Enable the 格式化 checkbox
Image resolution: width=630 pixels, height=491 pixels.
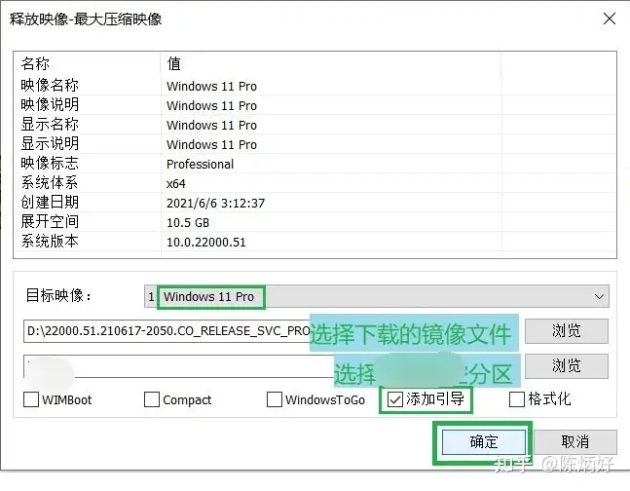[x=517, y=399]
